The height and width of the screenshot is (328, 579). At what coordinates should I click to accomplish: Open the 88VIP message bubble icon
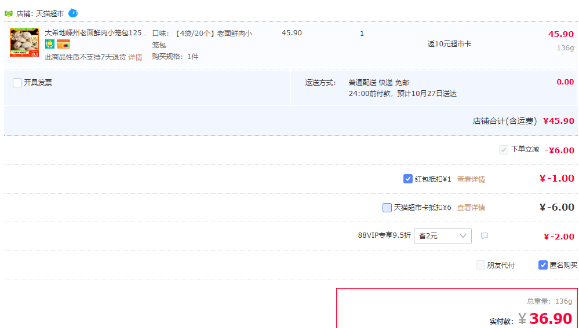485,236
